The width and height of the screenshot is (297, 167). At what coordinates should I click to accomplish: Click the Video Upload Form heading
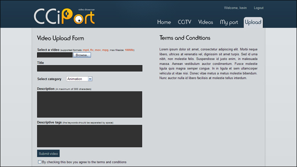[x=61, y=38]
